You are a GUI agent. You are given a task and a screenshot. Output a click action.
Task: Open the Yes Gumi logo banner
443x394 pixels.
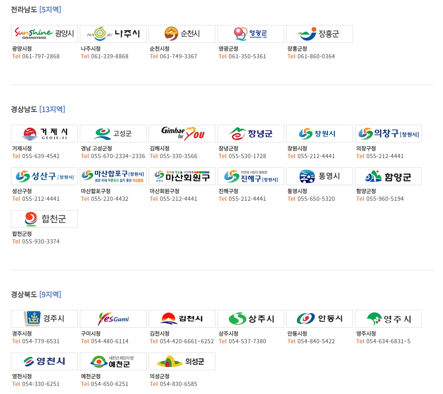pos(113,319)
